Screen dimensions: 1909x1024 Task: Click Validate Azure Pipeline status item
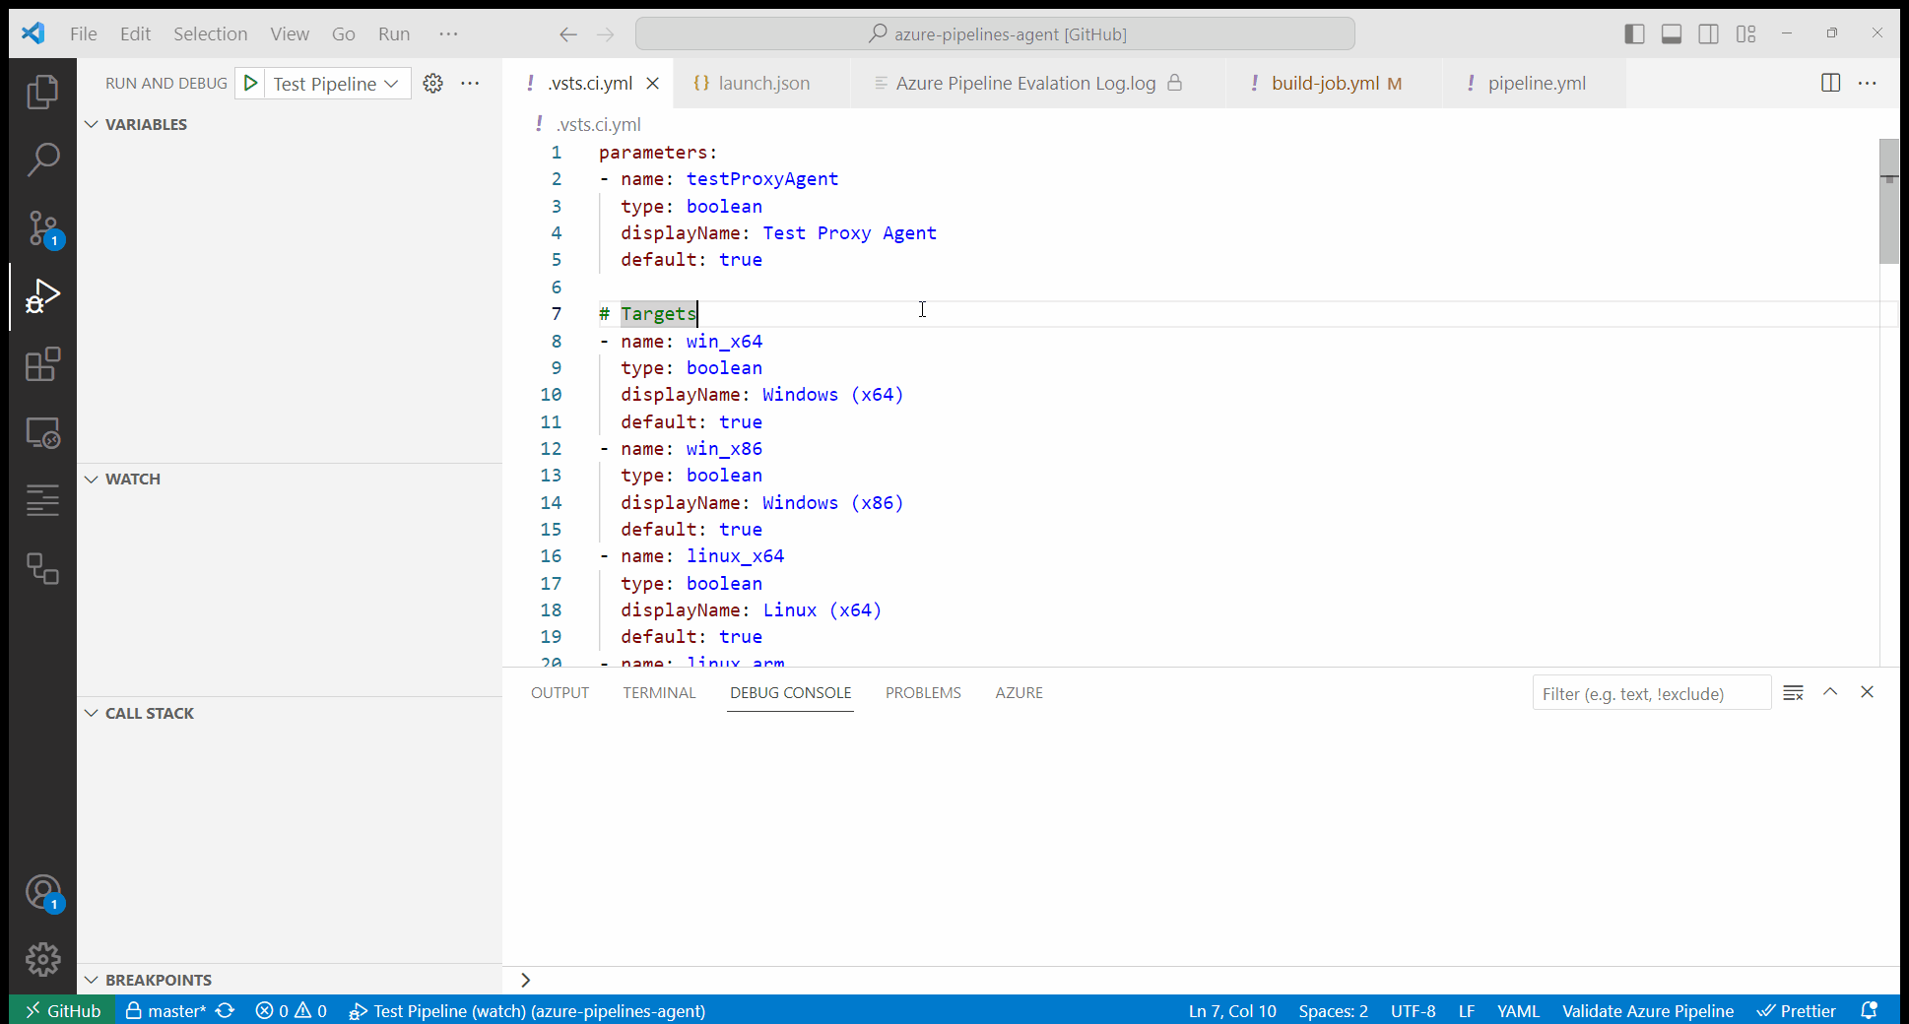1648,1011
